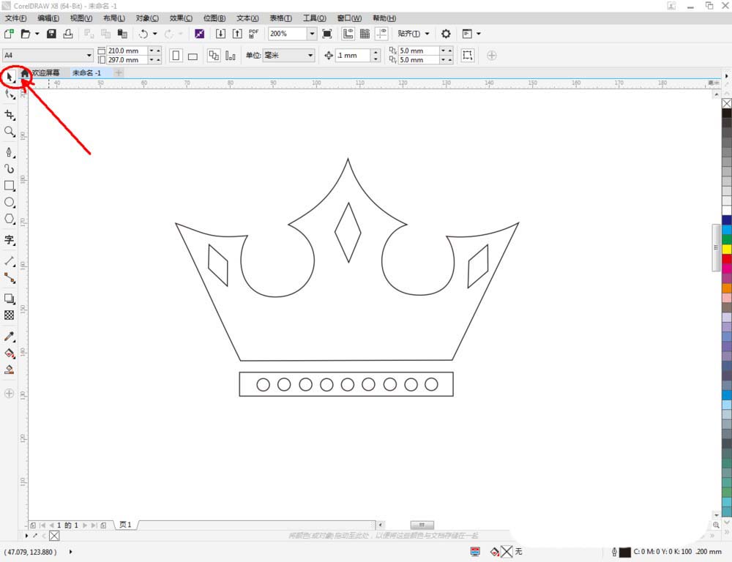Click the yellow color swatch in palette
The height and width of the screenshot is (562, 732).
pyautogui.click(x=726, y=250)
